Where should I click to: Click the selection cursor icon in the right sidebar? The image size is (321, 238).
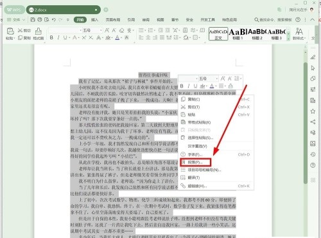[x=313, y=68]
